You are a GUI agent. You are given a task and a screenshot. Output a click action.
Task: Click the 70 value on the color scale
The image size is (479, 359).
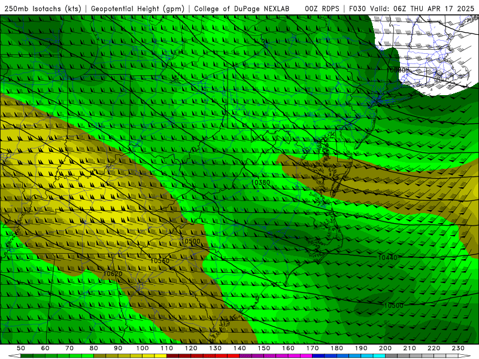tap(69, 348)
